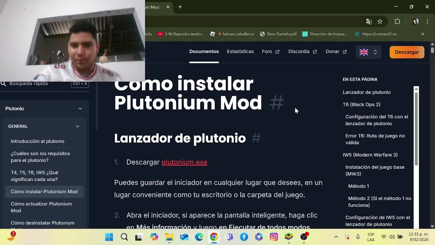Viewport: 435px width, 245px height.
Task: Open File Explorer from the taskbar
Action: point(169,237)
